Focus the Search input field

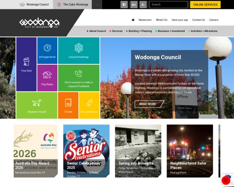tap(168, 5)
